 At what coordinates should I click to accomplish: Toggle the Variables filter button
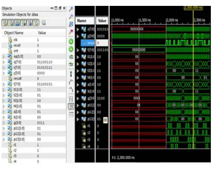click(36, 23)
